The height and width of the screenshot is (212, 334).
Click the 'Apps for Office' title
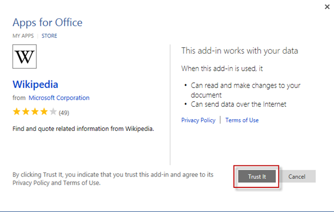tap(47, 23)
